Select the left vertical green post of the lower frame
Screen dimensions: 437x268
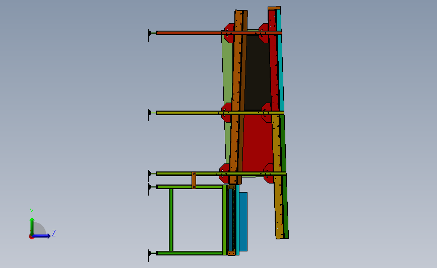(x=171, y=220)
